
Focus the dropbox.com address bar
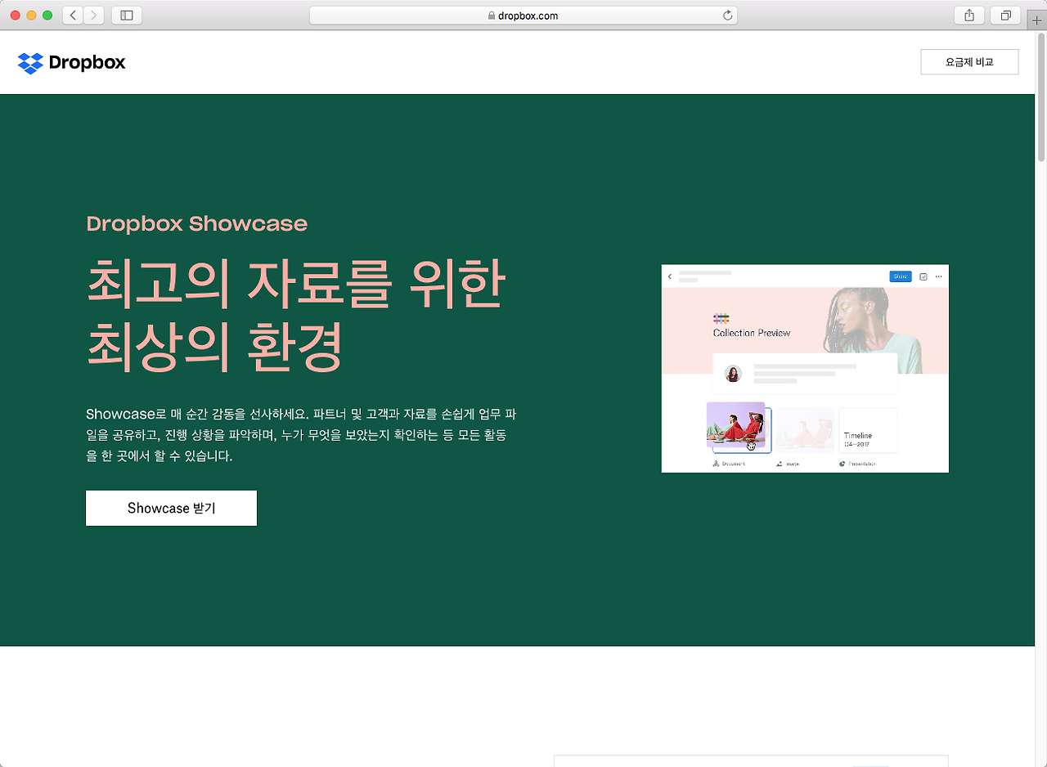click(523, 16)
